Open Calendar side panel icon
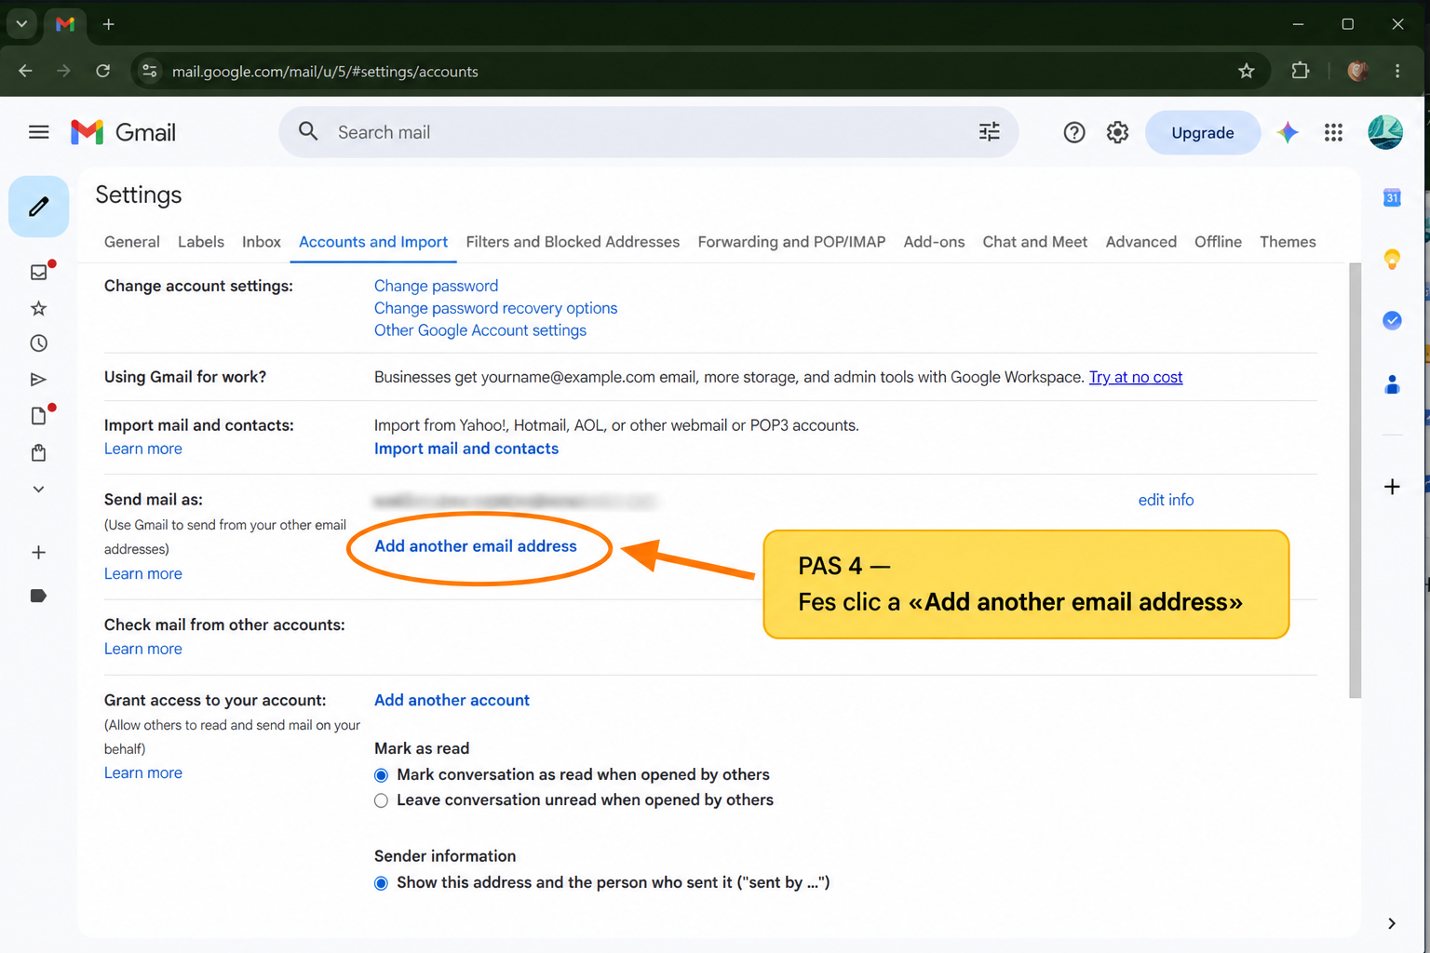The width and height of the screenshot is (1430, 953). [1392, 197]
